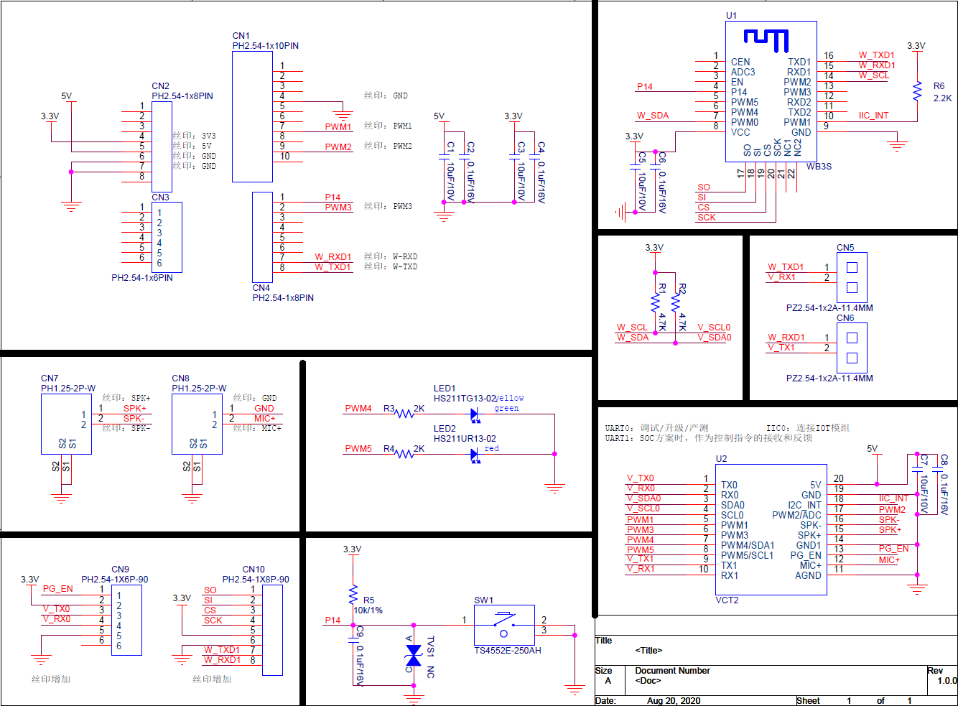Click the MIC+ net label at CN8
The width and height of the screenshot is (958, 706).
click(x=265, y=419)
